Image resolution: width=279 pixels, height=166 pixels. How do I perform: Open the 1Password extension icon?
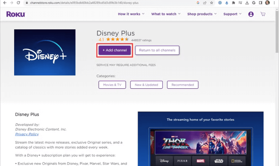[x=220, y=3]
